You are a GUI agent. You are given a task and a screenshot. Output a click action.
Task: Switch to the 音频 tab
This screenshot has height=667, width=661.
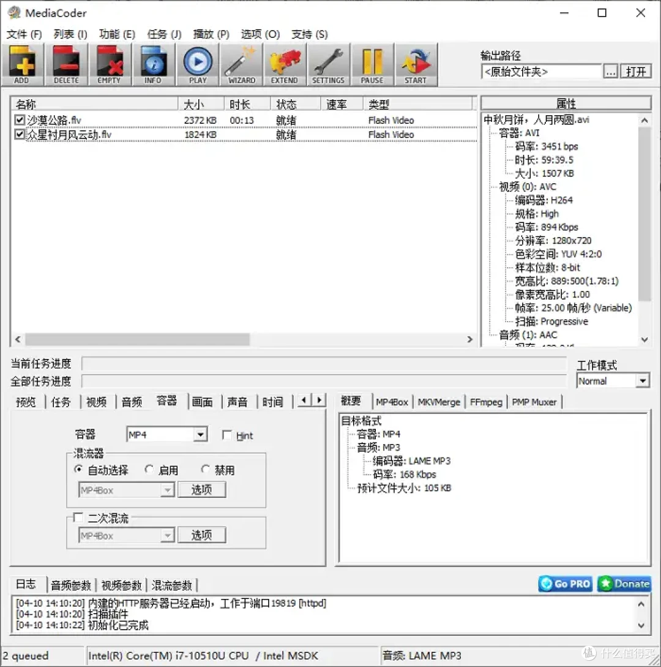(132, 402)
